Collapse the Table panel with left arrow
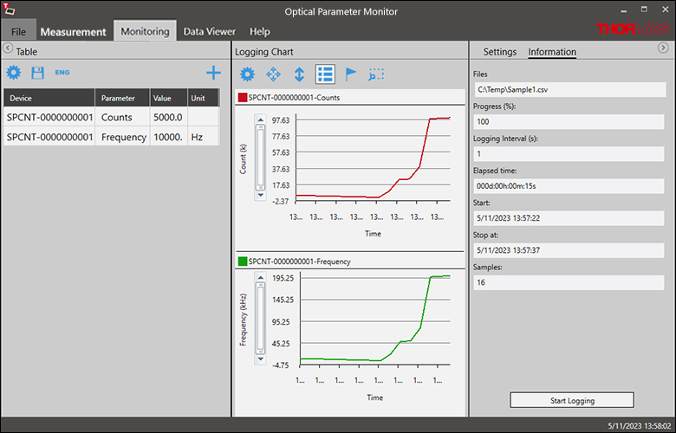 coord(8,48)
